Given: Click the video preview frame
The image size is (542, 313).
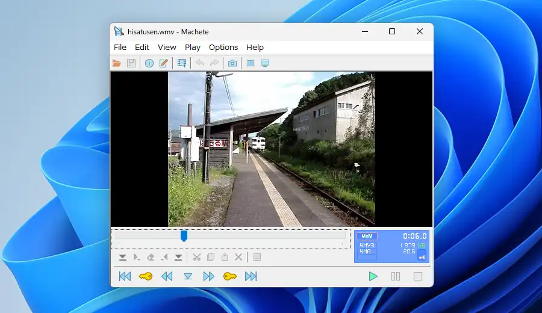Looking at the screenshot, I should pyautogui.click(x=271, y=149).
